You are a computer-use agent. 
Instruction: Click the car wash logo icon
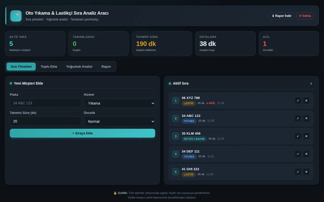pos(16,16)
